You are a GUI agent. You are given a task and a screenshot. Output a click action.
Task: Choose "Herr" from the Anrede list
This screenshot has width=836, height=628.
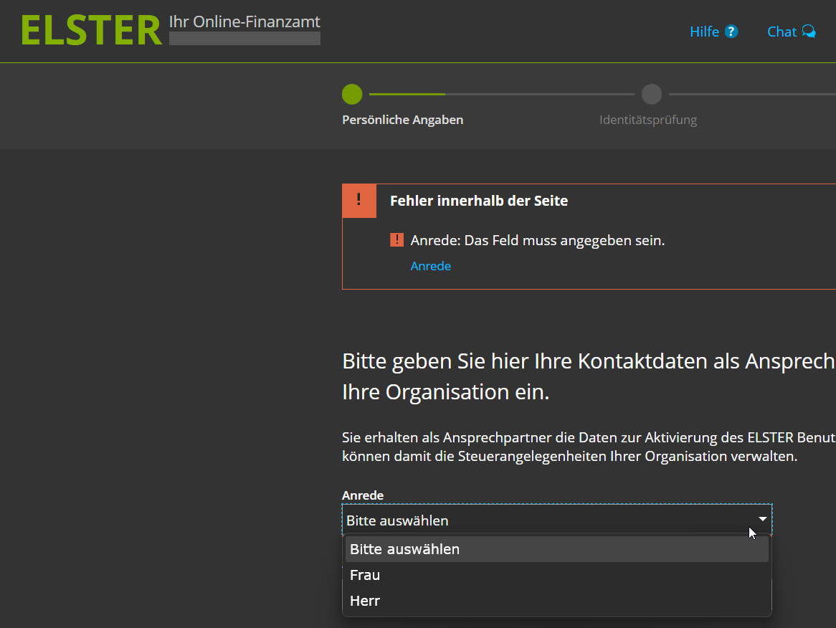(x=366, y=601)
